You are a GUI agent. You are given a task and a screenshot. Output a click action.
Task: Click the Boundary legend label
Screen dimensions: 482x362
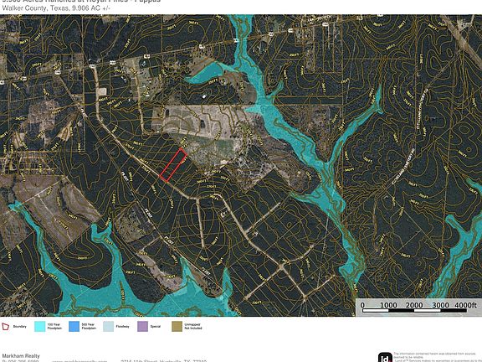point(20,327)
